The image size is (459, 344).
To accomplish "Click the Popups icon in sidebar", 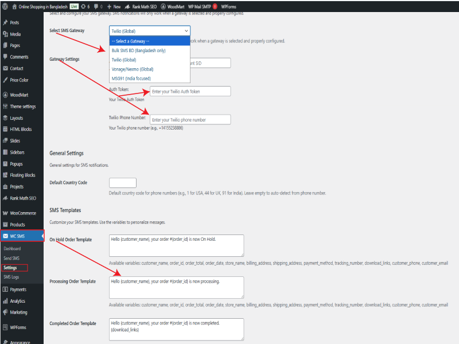I will tap(5, 164).
